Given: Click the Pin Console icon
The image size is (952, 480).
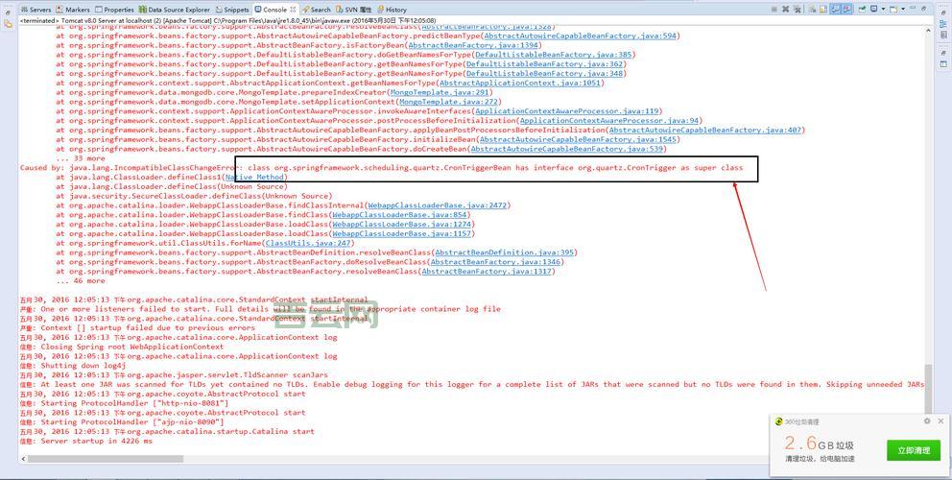Looking at the screenshot, I should [864, 9].
